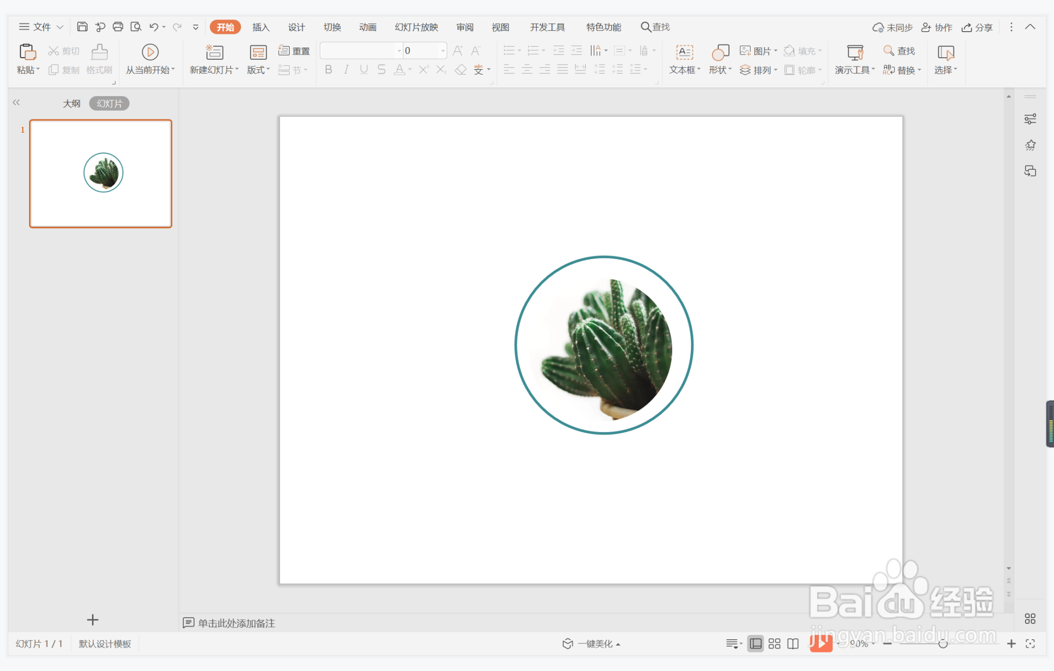Open the Animation (动画) ribbon tab
Screen dimensions: 1054x671
tap(367, 27)
